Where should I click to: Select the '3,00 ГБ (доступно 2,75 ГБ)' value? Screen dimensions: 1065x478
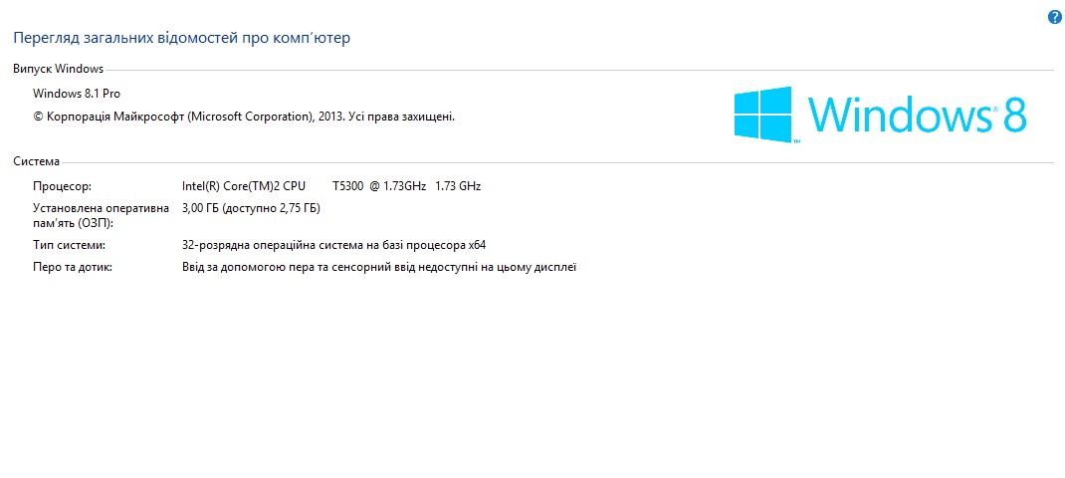[x=251, y=208]
